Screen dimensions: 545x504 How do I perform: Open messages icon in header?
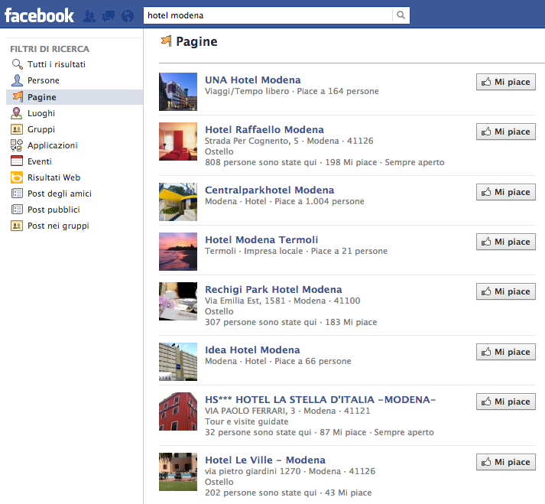(109, 16)
